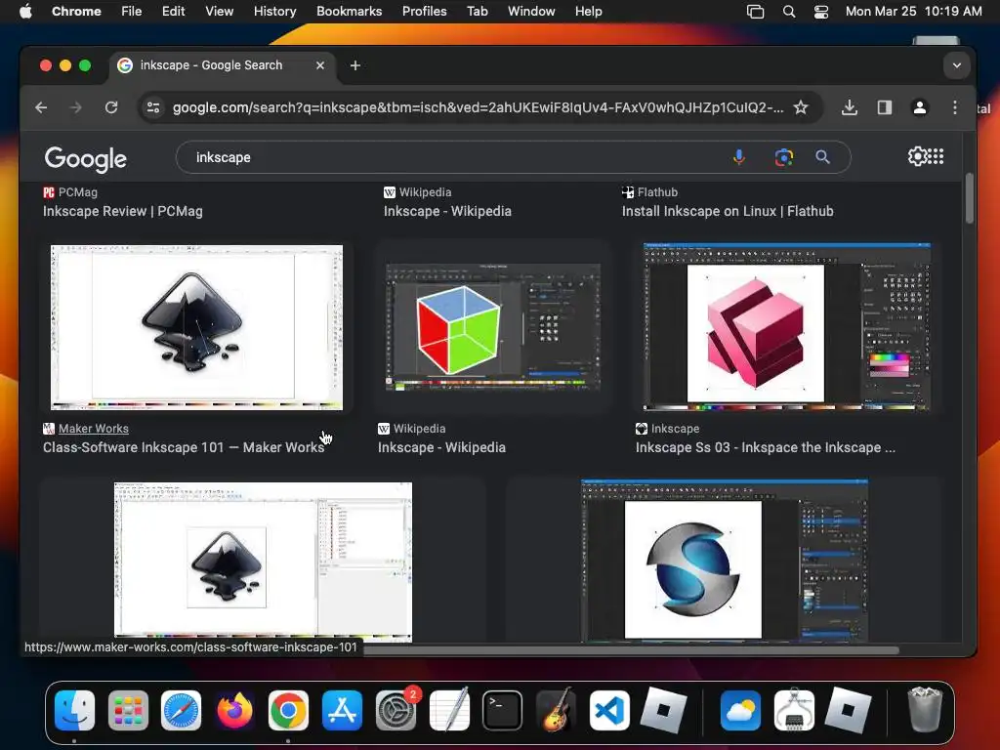
Task: Launch GarageBand from the dock
Action: pos(556,710)
